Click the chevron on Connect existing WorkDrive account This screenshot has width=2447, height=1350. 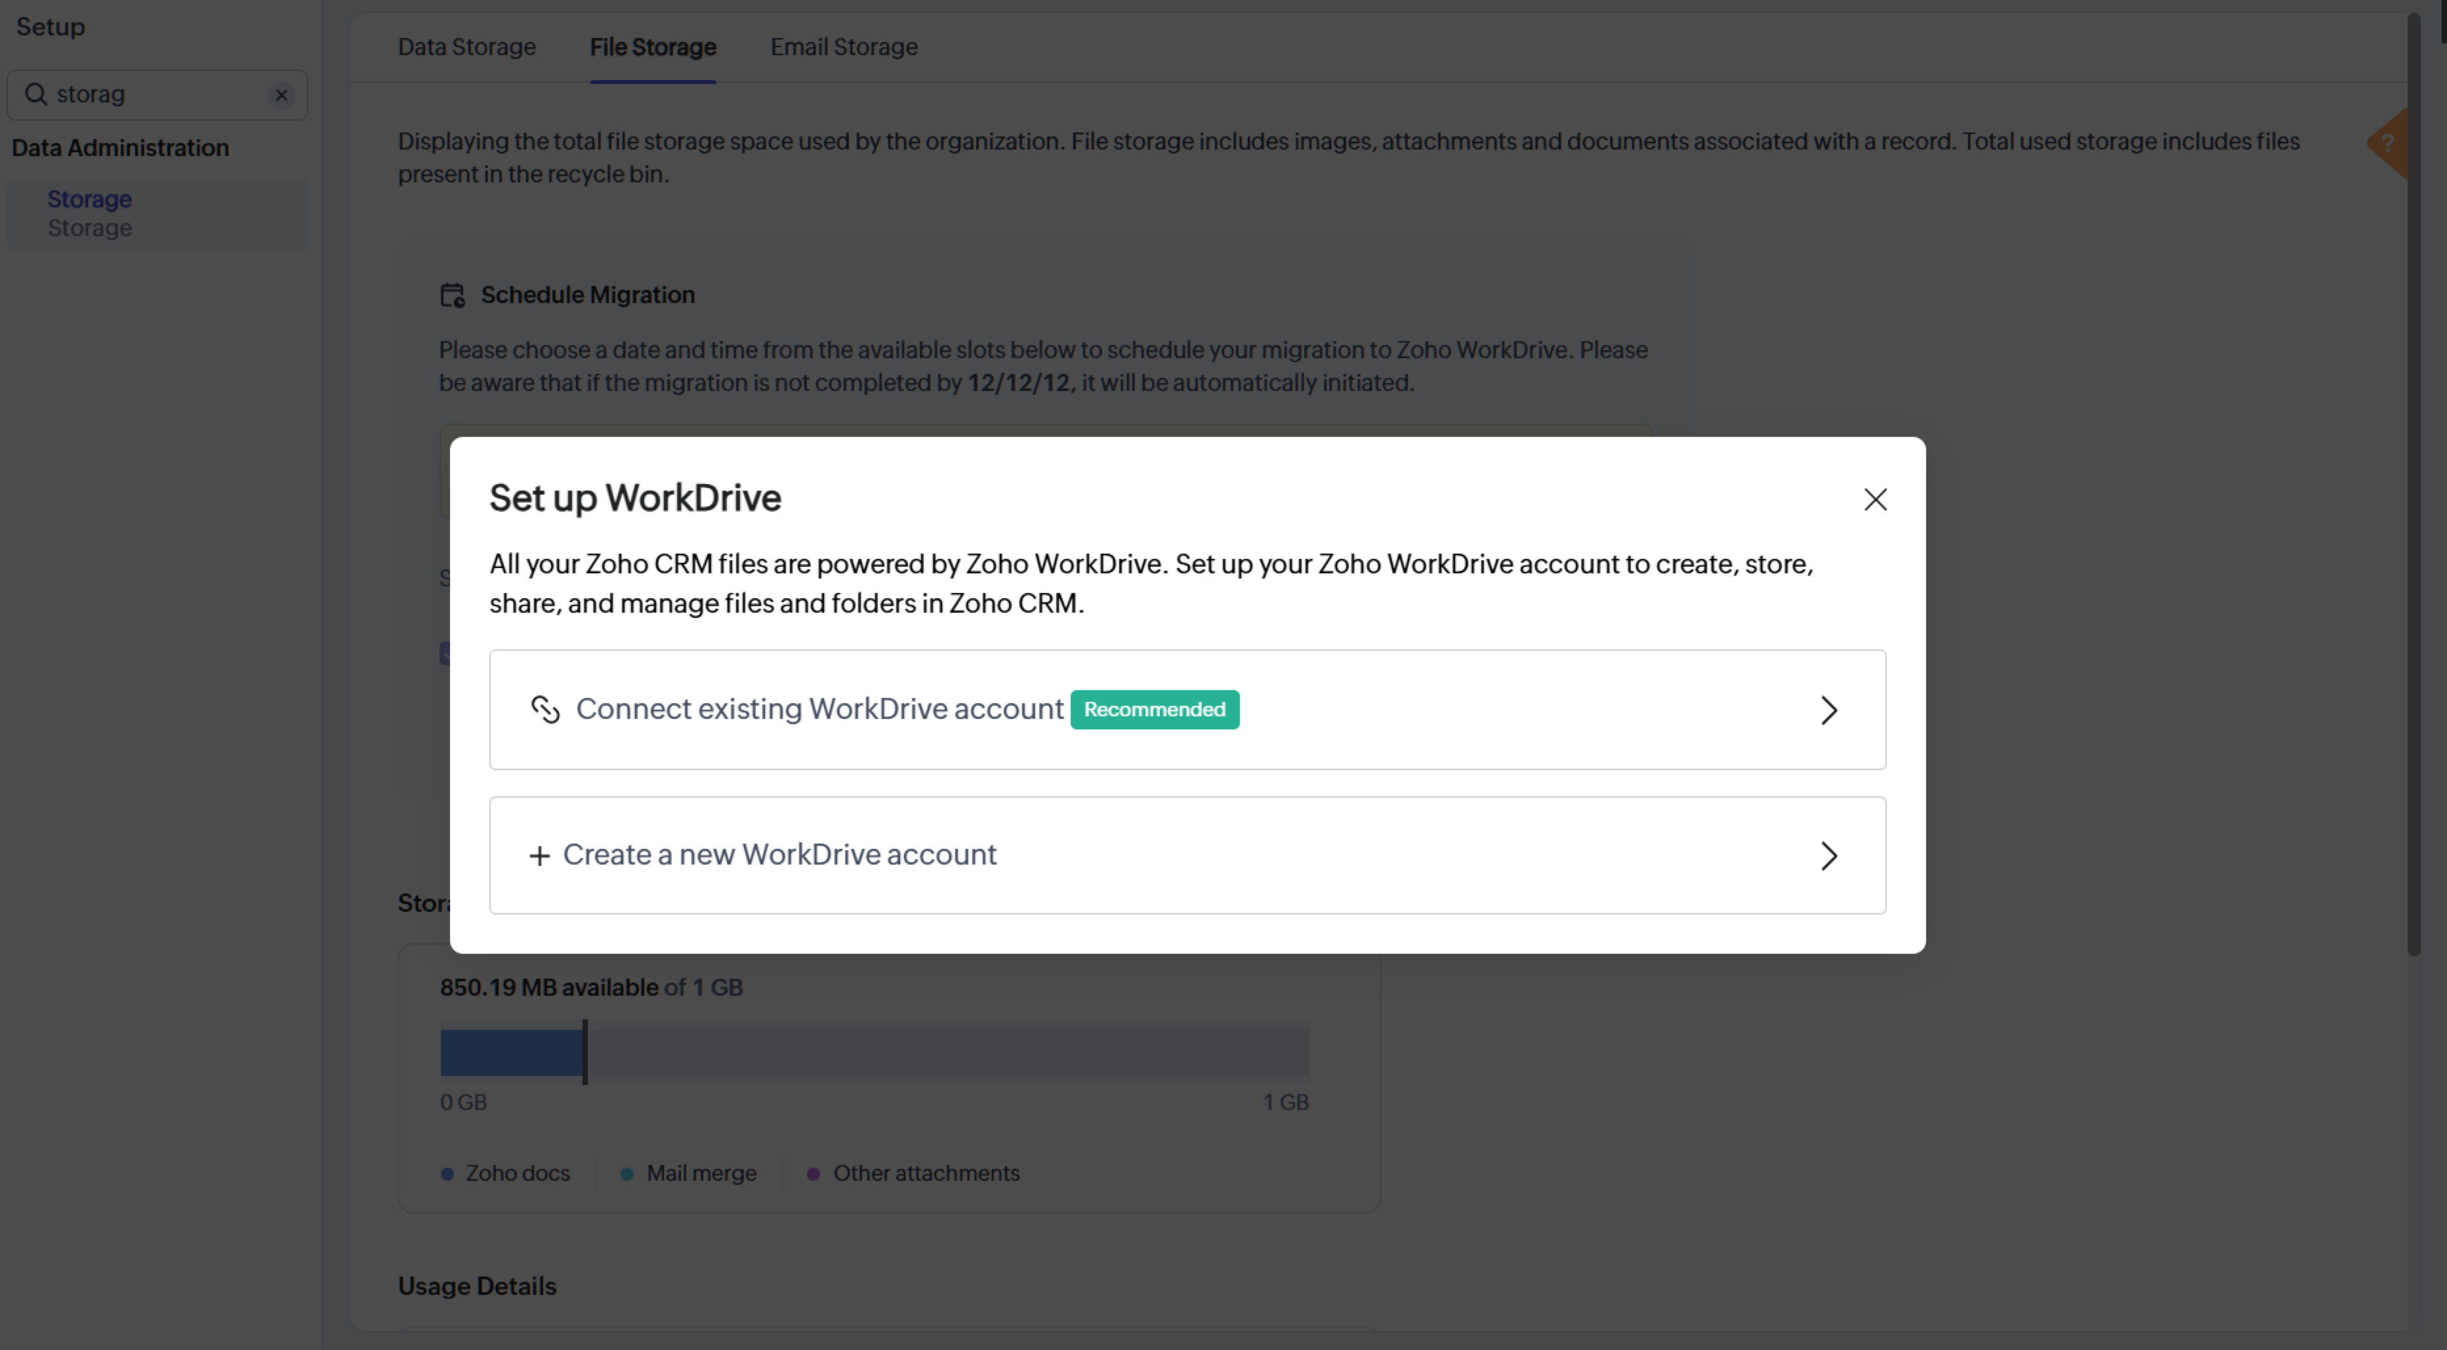point(1828,710)
